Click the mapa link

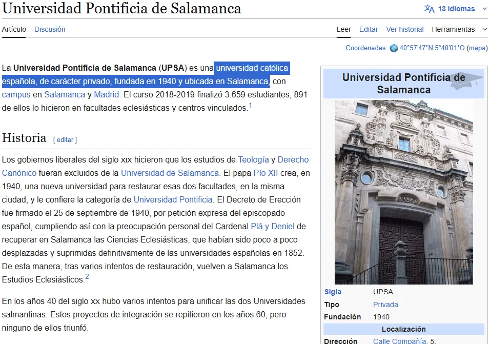point(477,48)
